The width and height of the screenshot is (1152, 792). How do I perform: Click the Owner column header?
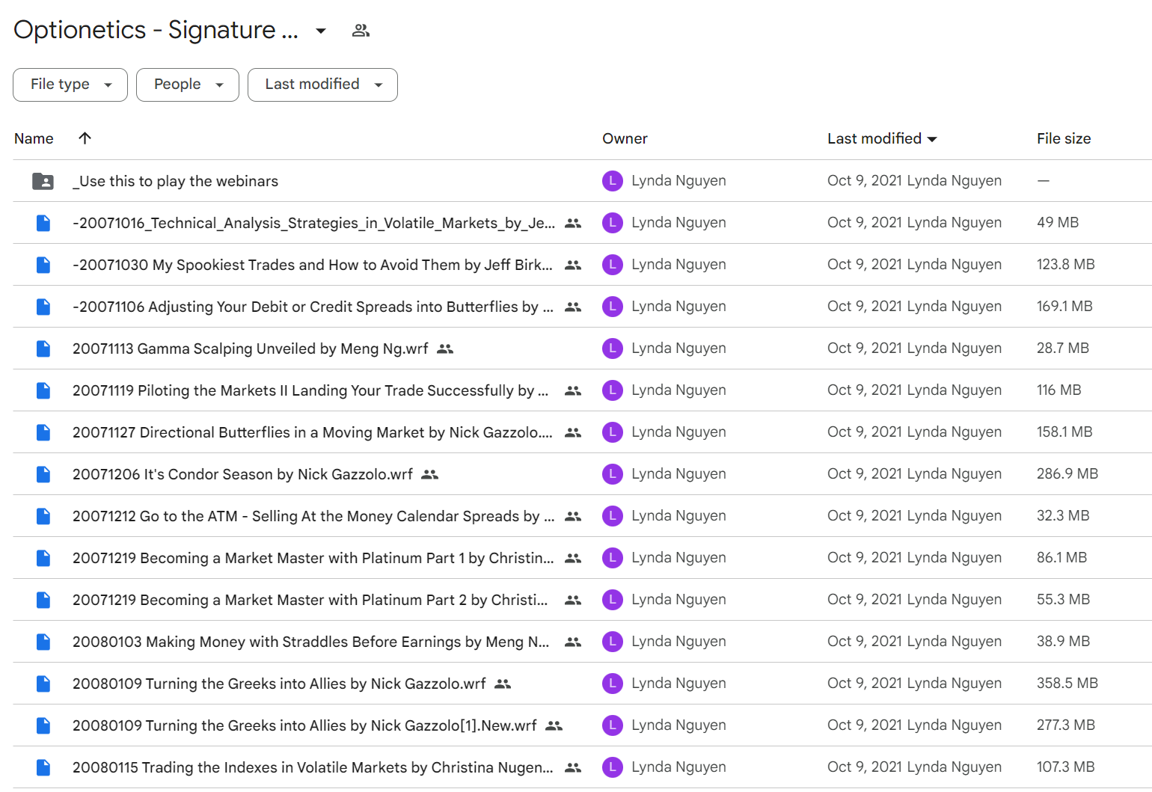coord(625,138)
